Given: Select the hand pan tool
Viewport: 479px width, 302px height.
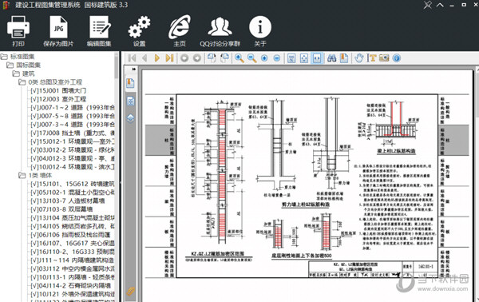Looking at the screenshot, I should coord(359,58).
